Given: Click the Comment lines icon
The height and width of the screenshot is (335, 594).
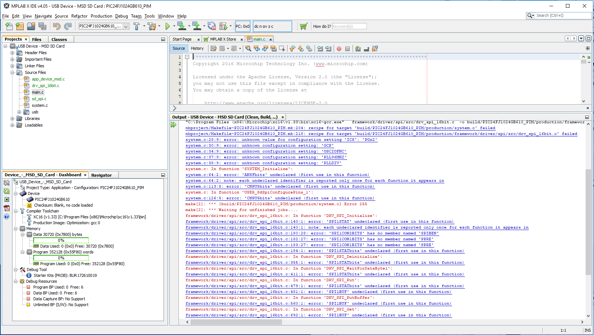Looking at the screenshot, I should tap(358, 48).
